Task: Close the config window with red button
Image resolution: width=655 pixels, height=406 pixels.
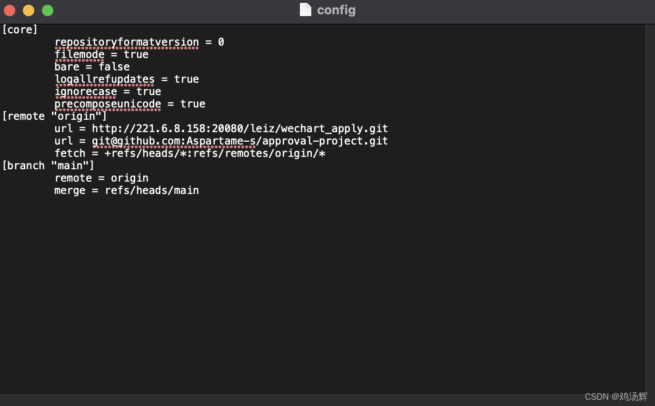Action: point(10,10)
